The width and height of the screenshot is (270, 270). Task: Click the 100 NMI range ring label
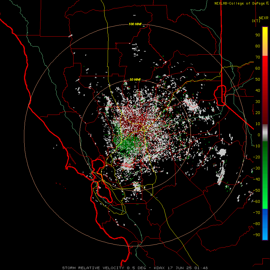pyautogui.click(x=135, y=24)
